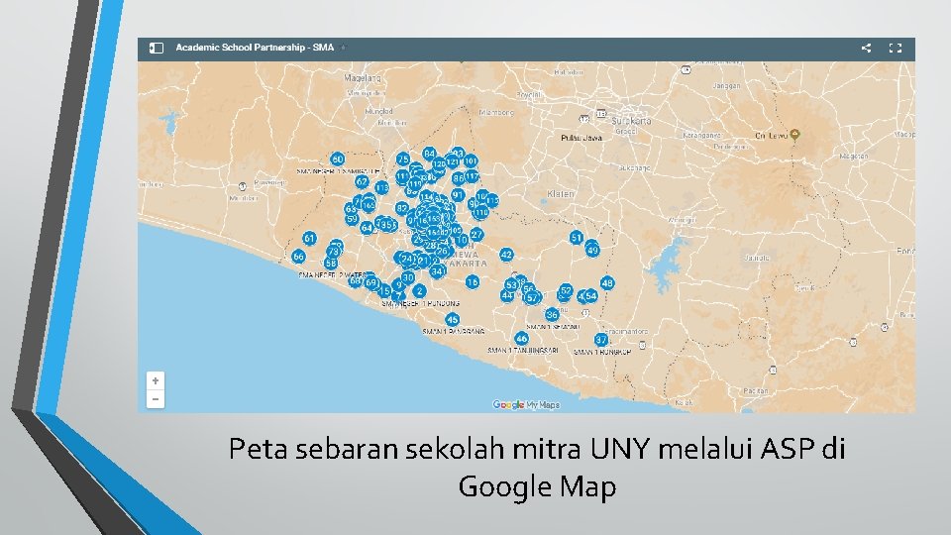The width and height of the screenshot is (951, 535).
Task: Select map marker number 49
Action: tap(592, 250)
